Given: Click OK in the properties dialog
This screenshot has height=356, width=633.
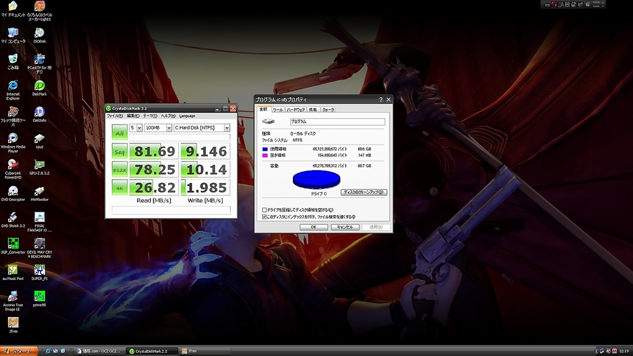Looking at the screenshot, I should tap(313, 227).
